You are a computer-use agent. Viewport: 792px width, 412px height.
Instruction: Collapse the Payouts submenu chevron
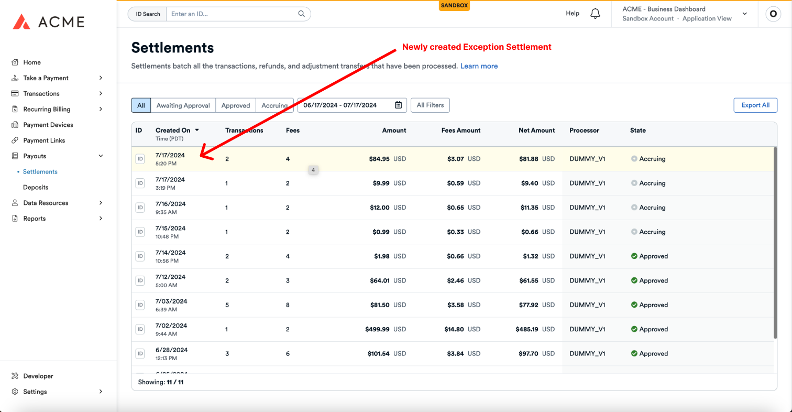coord(101,156)
